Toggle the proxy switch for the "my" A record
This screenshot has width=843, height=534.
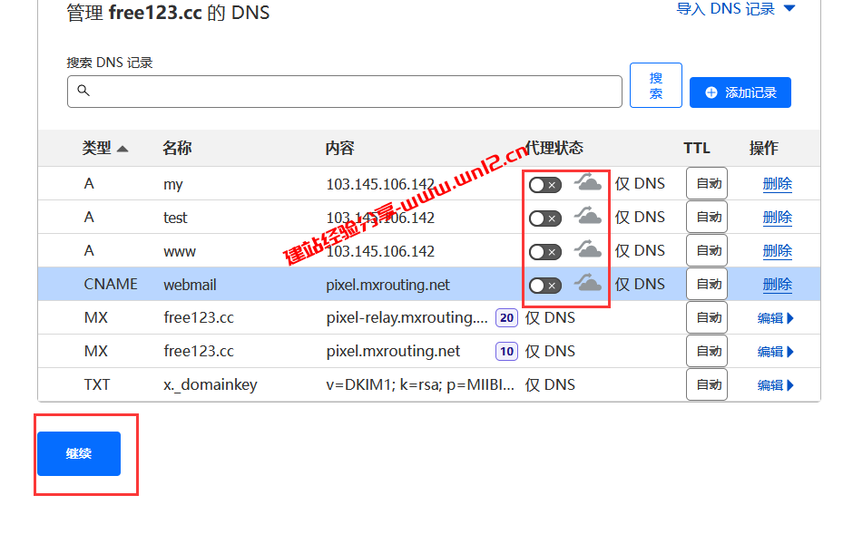pyautogui.click(x=544, y=184)
